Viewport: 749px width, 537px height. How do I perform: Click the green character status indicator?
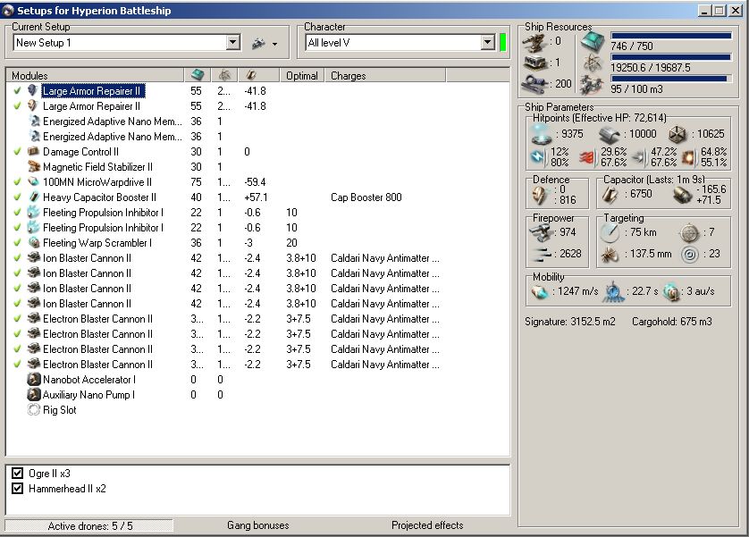(x=502, y=43)
